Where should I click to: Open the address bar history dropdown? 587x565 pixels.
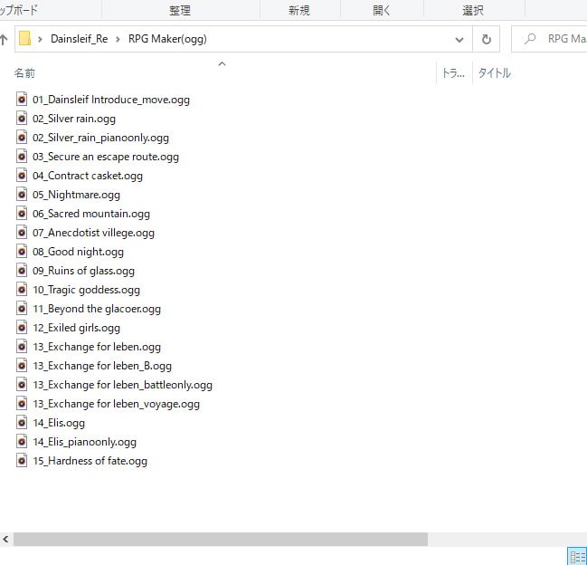pyautogui.click(x=460, y=40)
